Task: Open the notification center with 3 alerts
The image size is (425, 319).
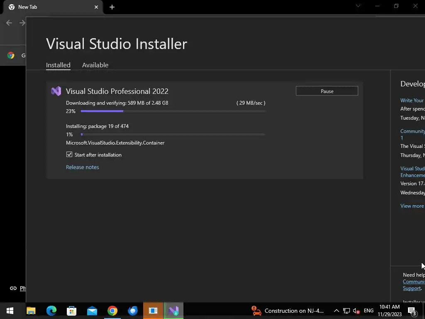Action: 412,311
